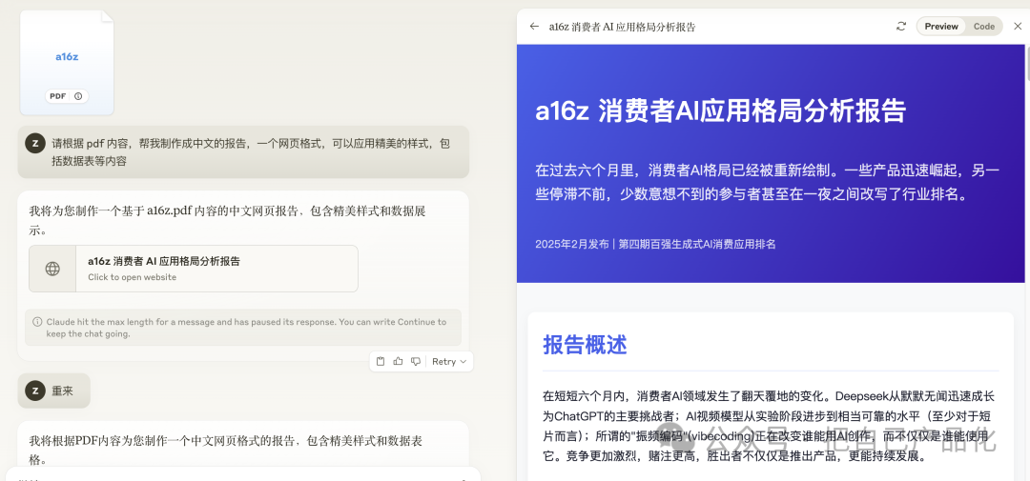This screenshot has height=481, width=1030.
Task: Switch to Preview view
Action: pos(941,27)
